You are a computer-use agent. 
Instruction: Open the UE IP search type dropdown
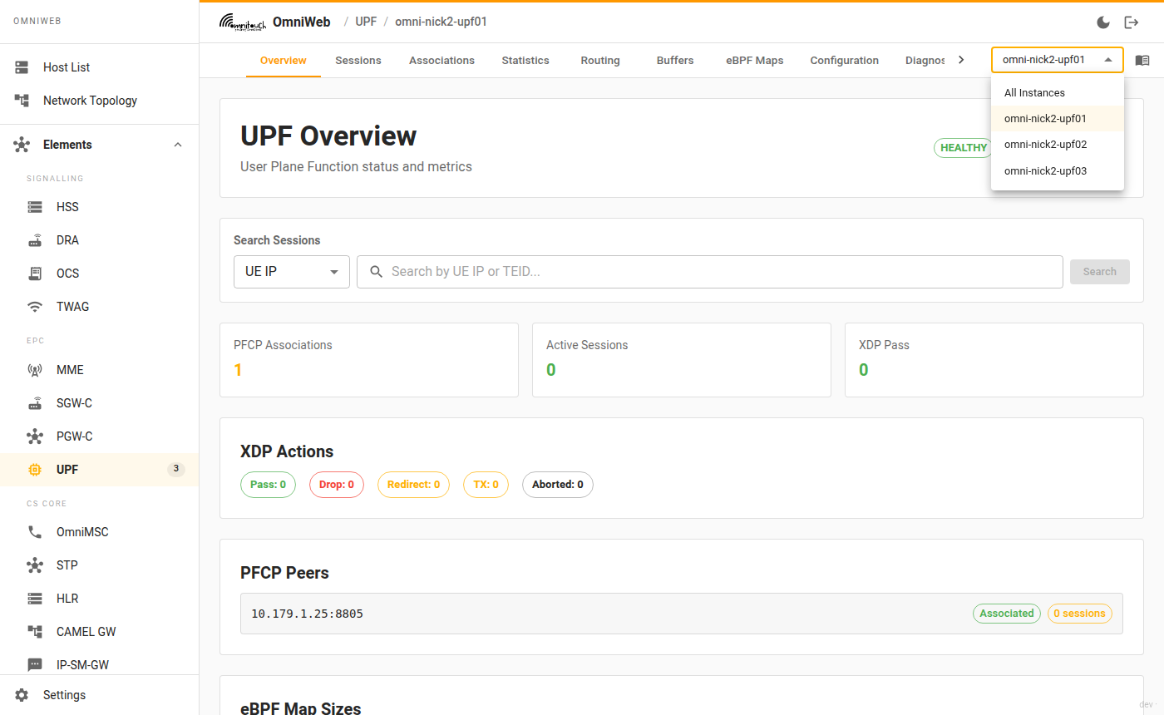[x=292, y=272]
